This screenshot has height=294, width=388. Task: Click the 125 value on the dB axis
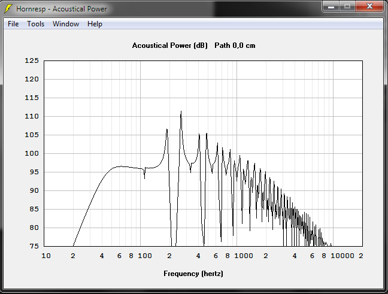coord(32,60)
